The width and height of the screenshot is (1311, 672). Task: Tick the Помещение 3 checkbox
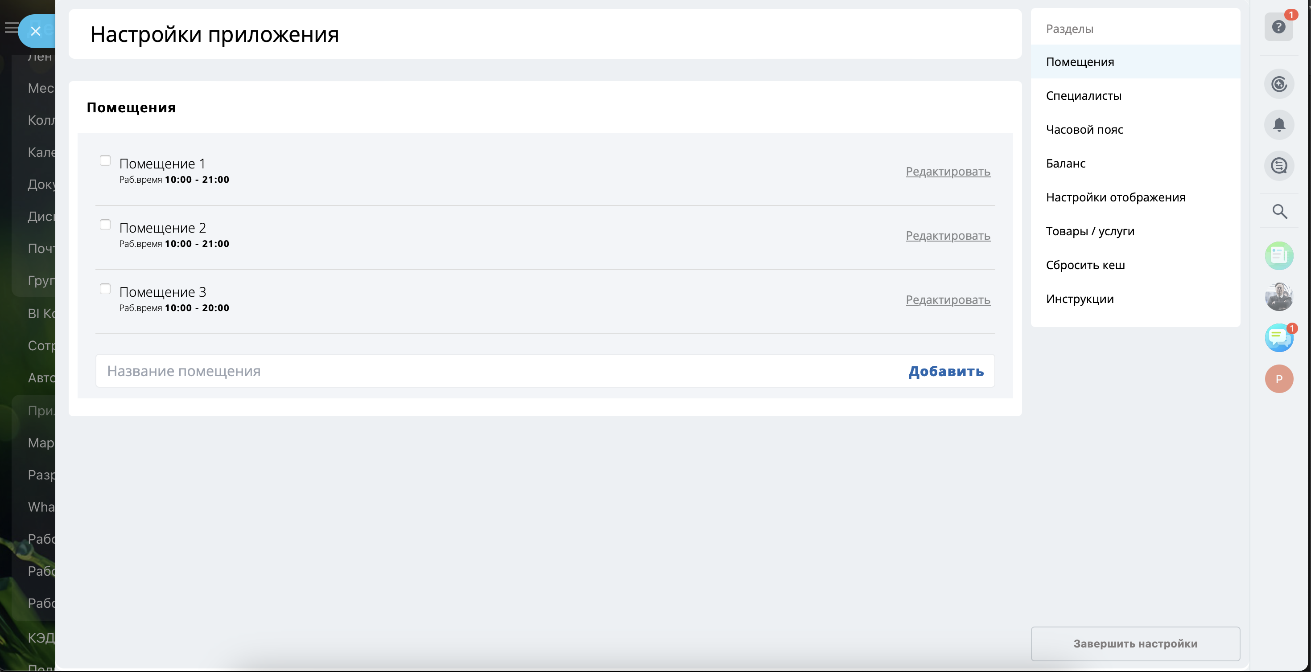coord(105,289)
